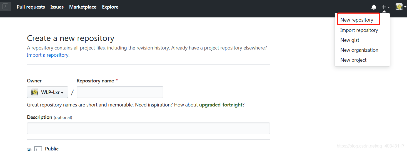The image size is (407, 151).
Task: Click the slash search shortcut box
Action: (x=6, y=7)
